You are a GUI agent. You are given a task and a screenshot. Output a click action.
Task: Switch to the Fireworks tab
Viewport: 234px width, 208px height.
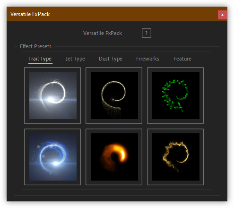[147, 59]
